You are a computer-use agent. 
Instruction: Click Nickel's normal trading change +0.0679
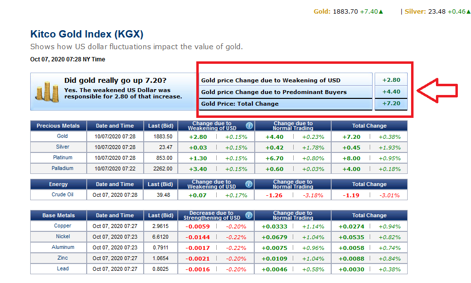click(274, 237)
